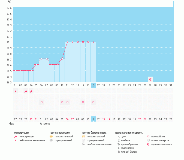Screen dimensions: 184x160
Task: Click the moon calendar icon on day 27
Action: (150, 79)
